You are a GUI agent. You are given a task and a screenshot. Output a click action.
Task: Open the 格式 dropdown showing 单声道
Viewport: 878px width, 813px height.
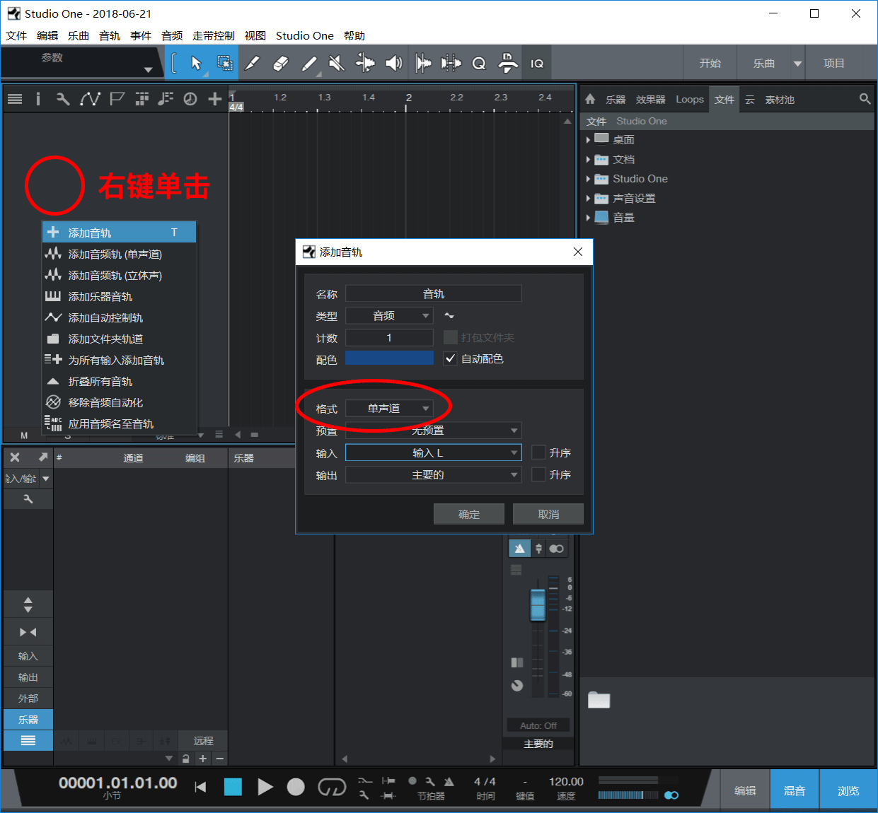click(x=389, y=408)
